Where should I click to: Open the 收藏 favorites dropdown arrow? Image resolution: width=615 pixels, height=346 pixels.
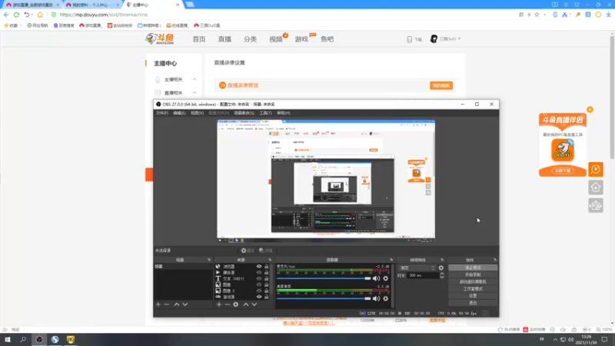(21, 25)
